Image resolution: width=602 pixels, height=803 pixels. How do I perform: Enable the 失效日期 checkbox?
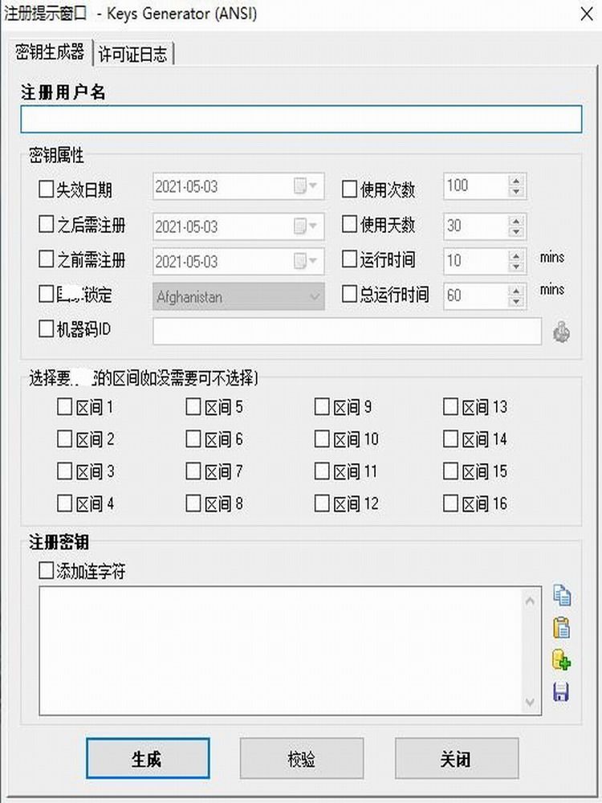click(x=46, y=189)
